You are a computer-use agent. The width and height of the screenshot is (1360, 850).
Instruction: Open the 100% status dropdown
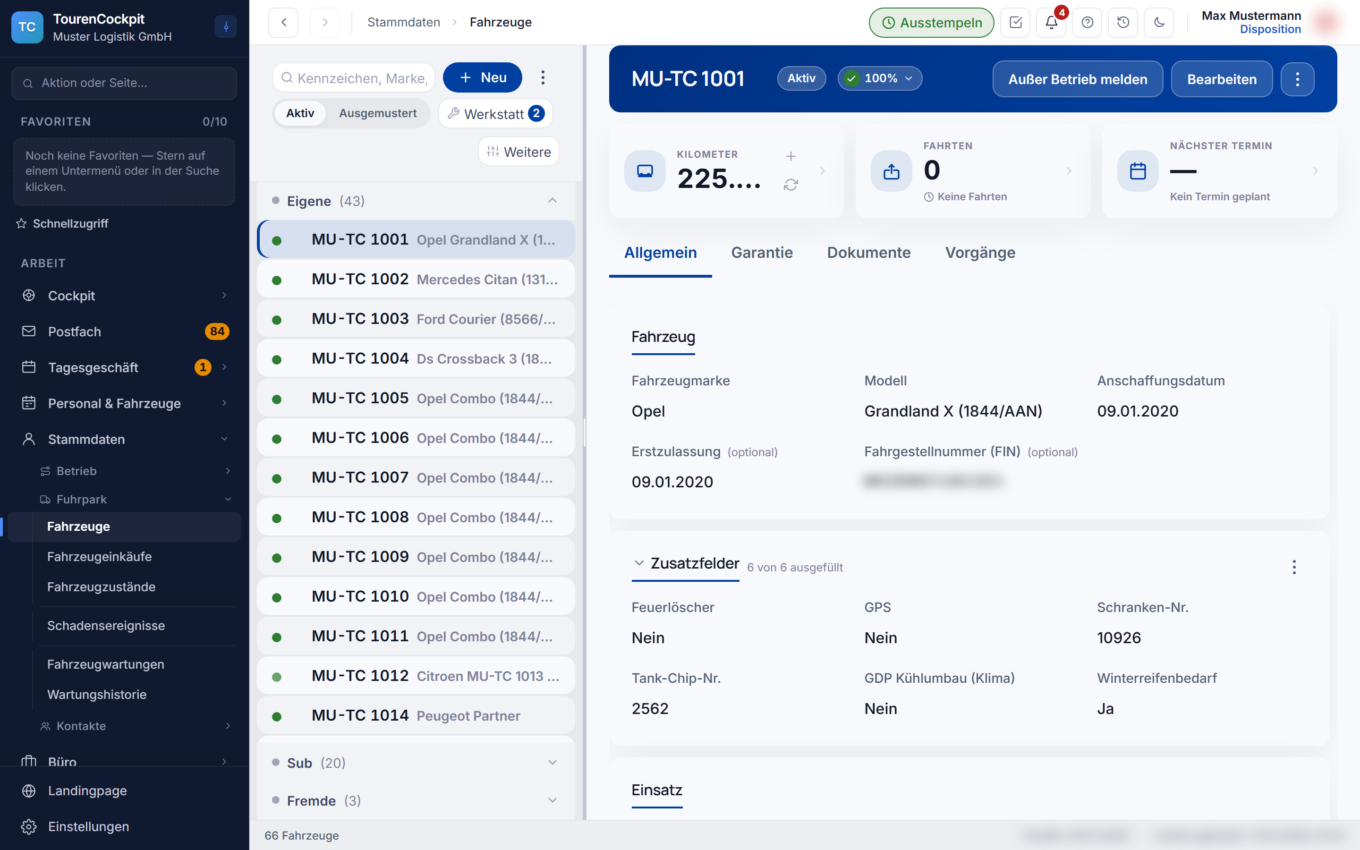879,78
